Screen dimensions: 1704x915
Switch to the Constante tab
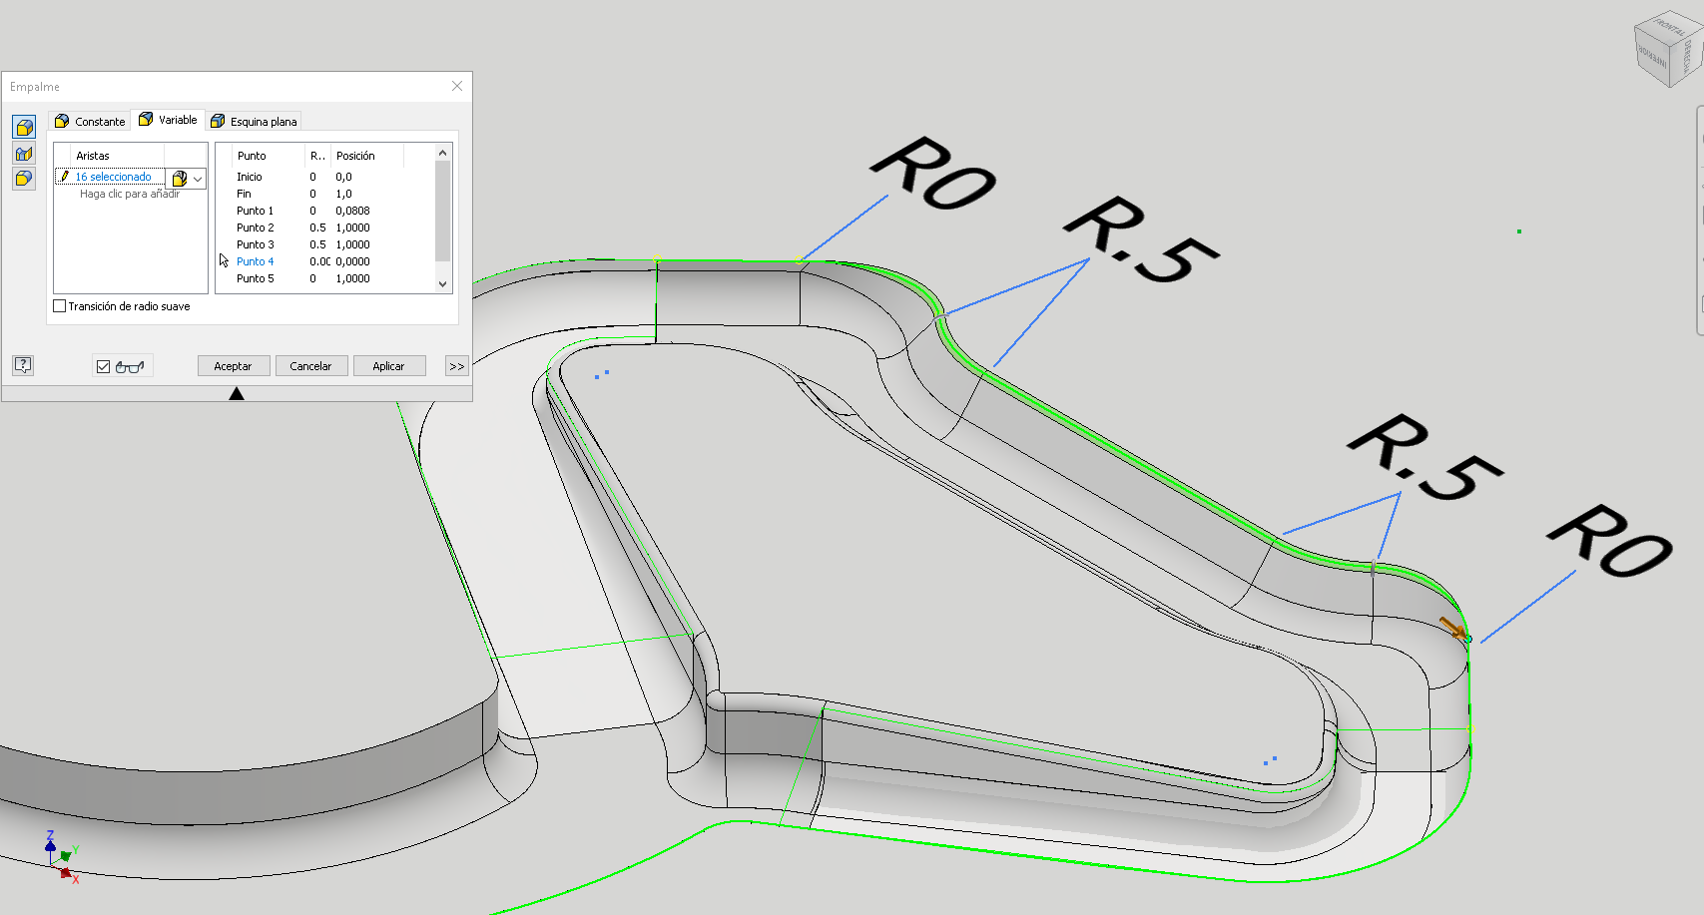tap(90, 121)
